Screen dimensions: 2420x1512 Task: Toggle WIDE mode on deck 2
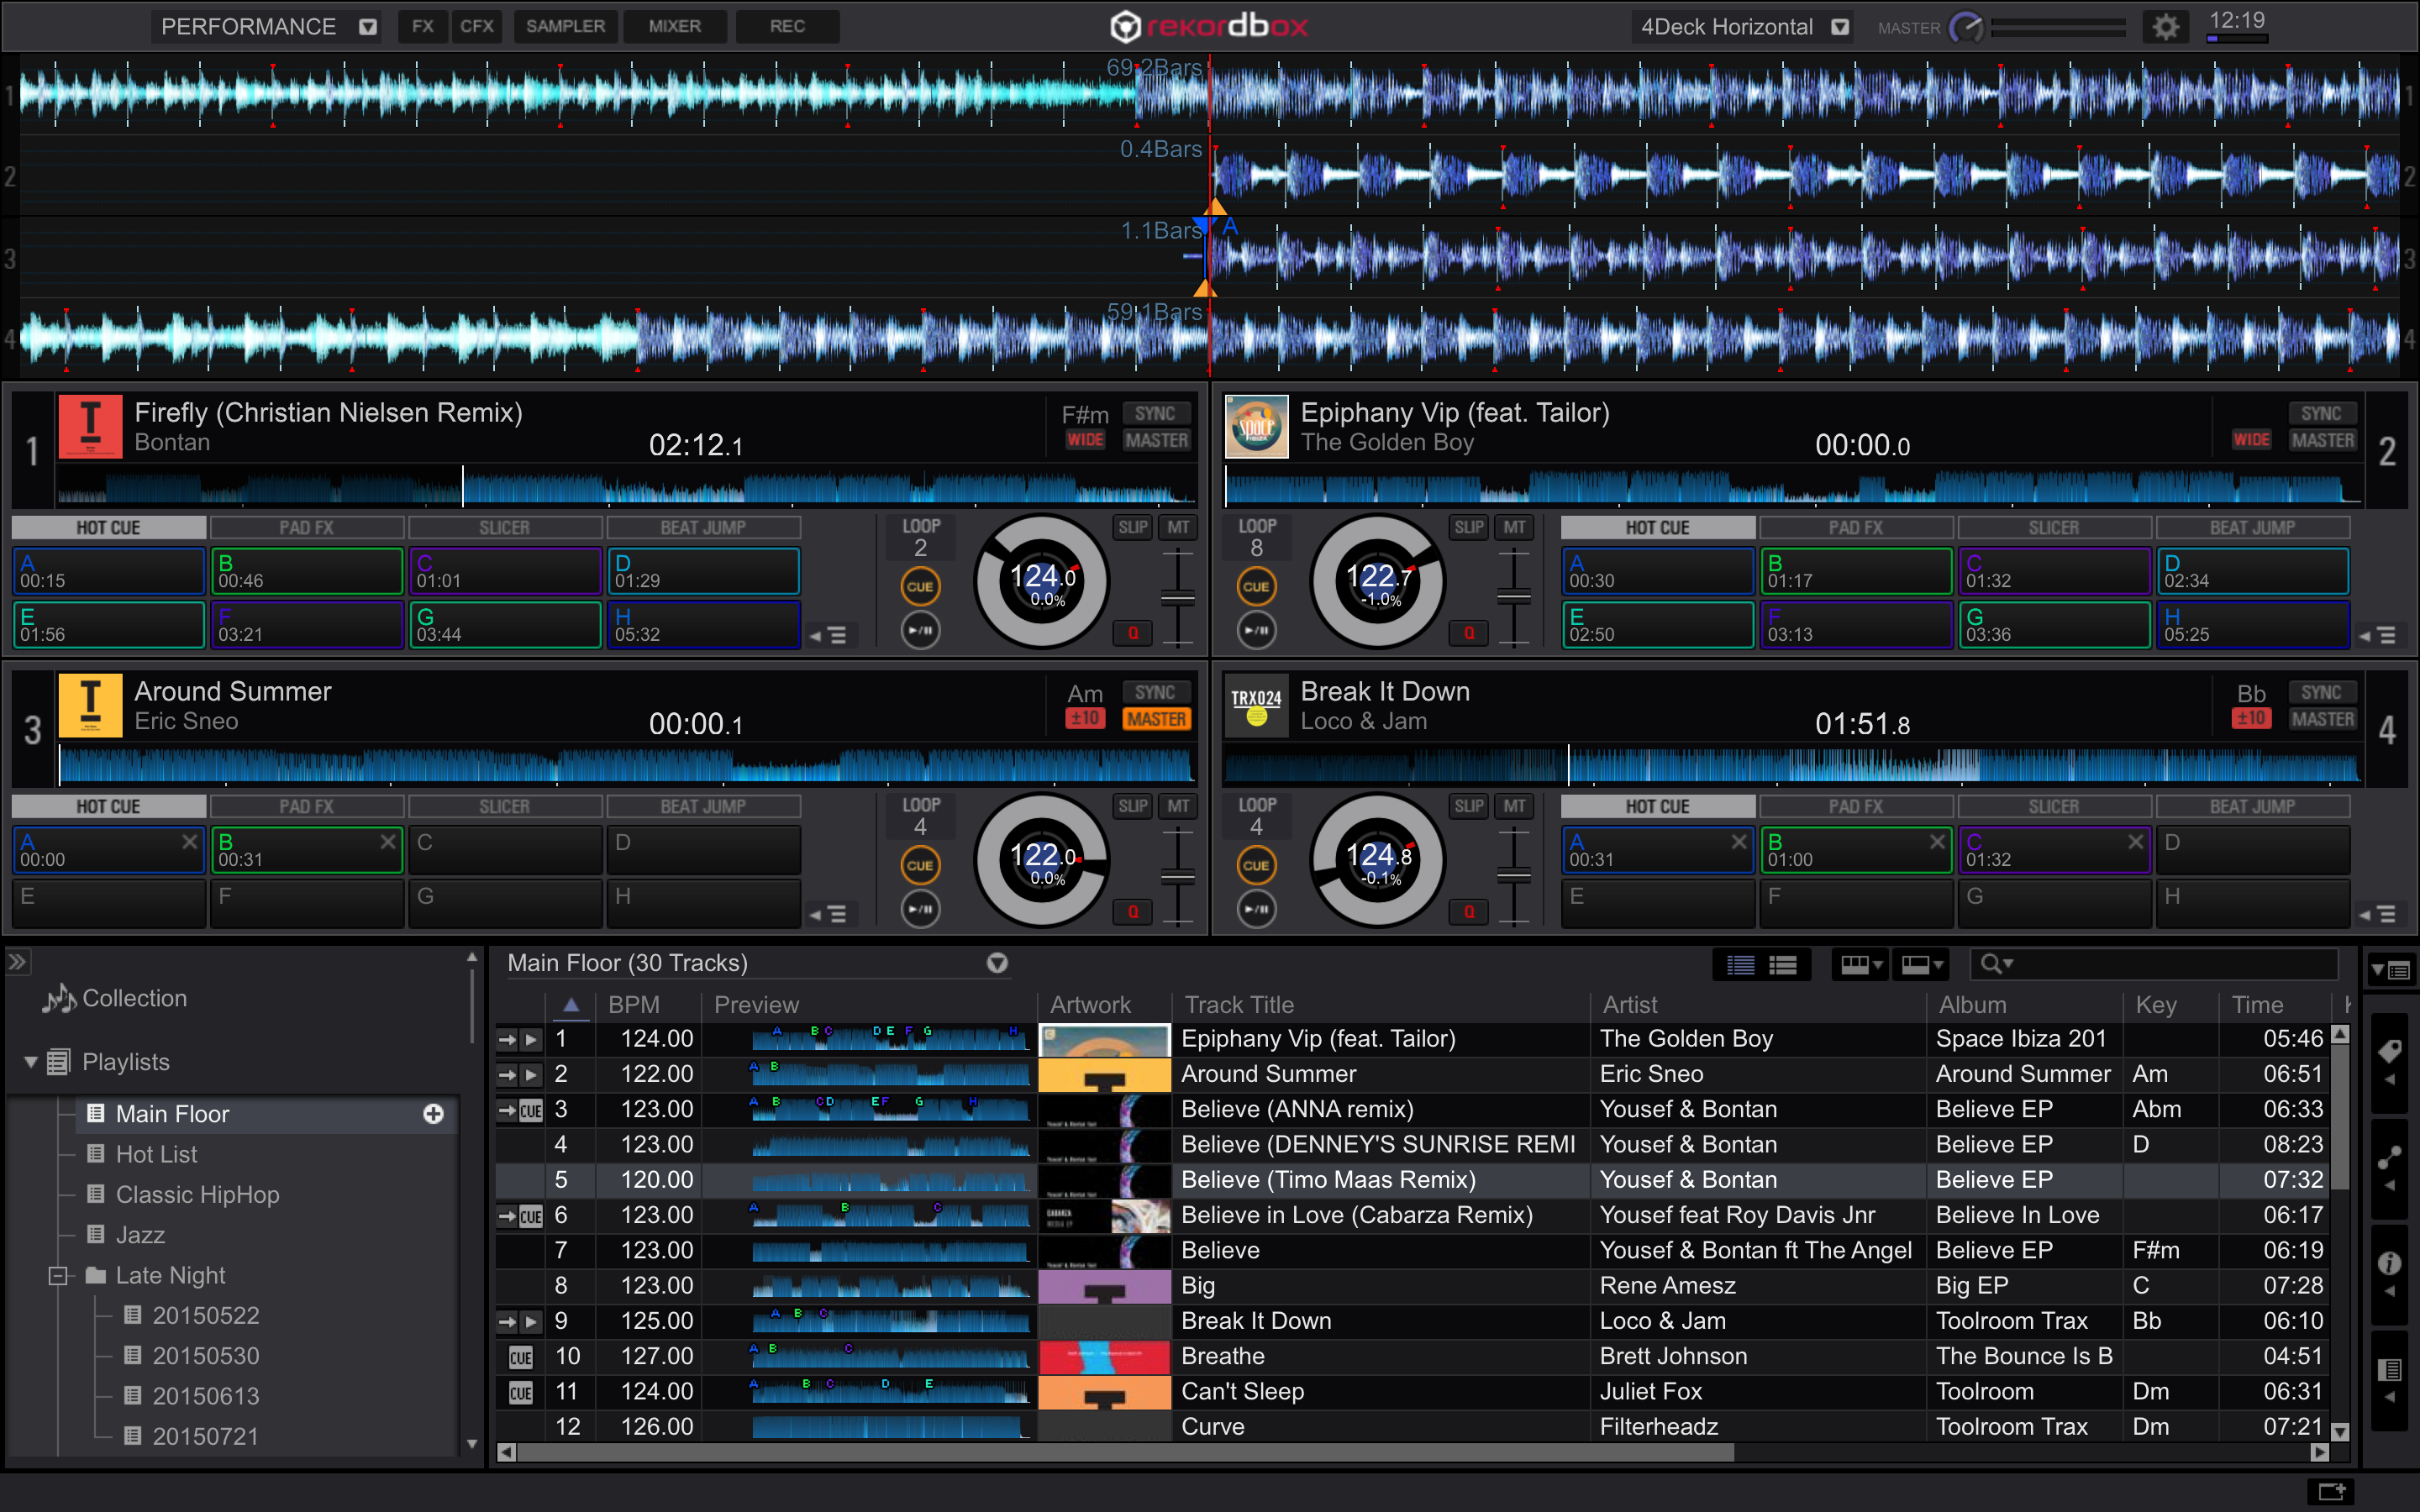coord(2251,439)
